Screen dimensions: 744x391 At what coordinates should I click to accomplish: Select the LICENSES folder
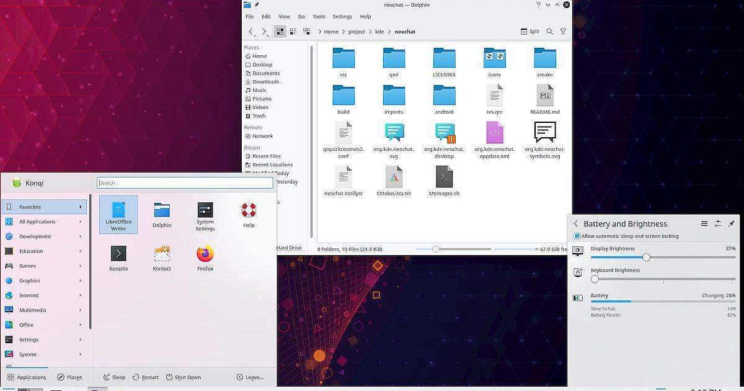point(444,63)
